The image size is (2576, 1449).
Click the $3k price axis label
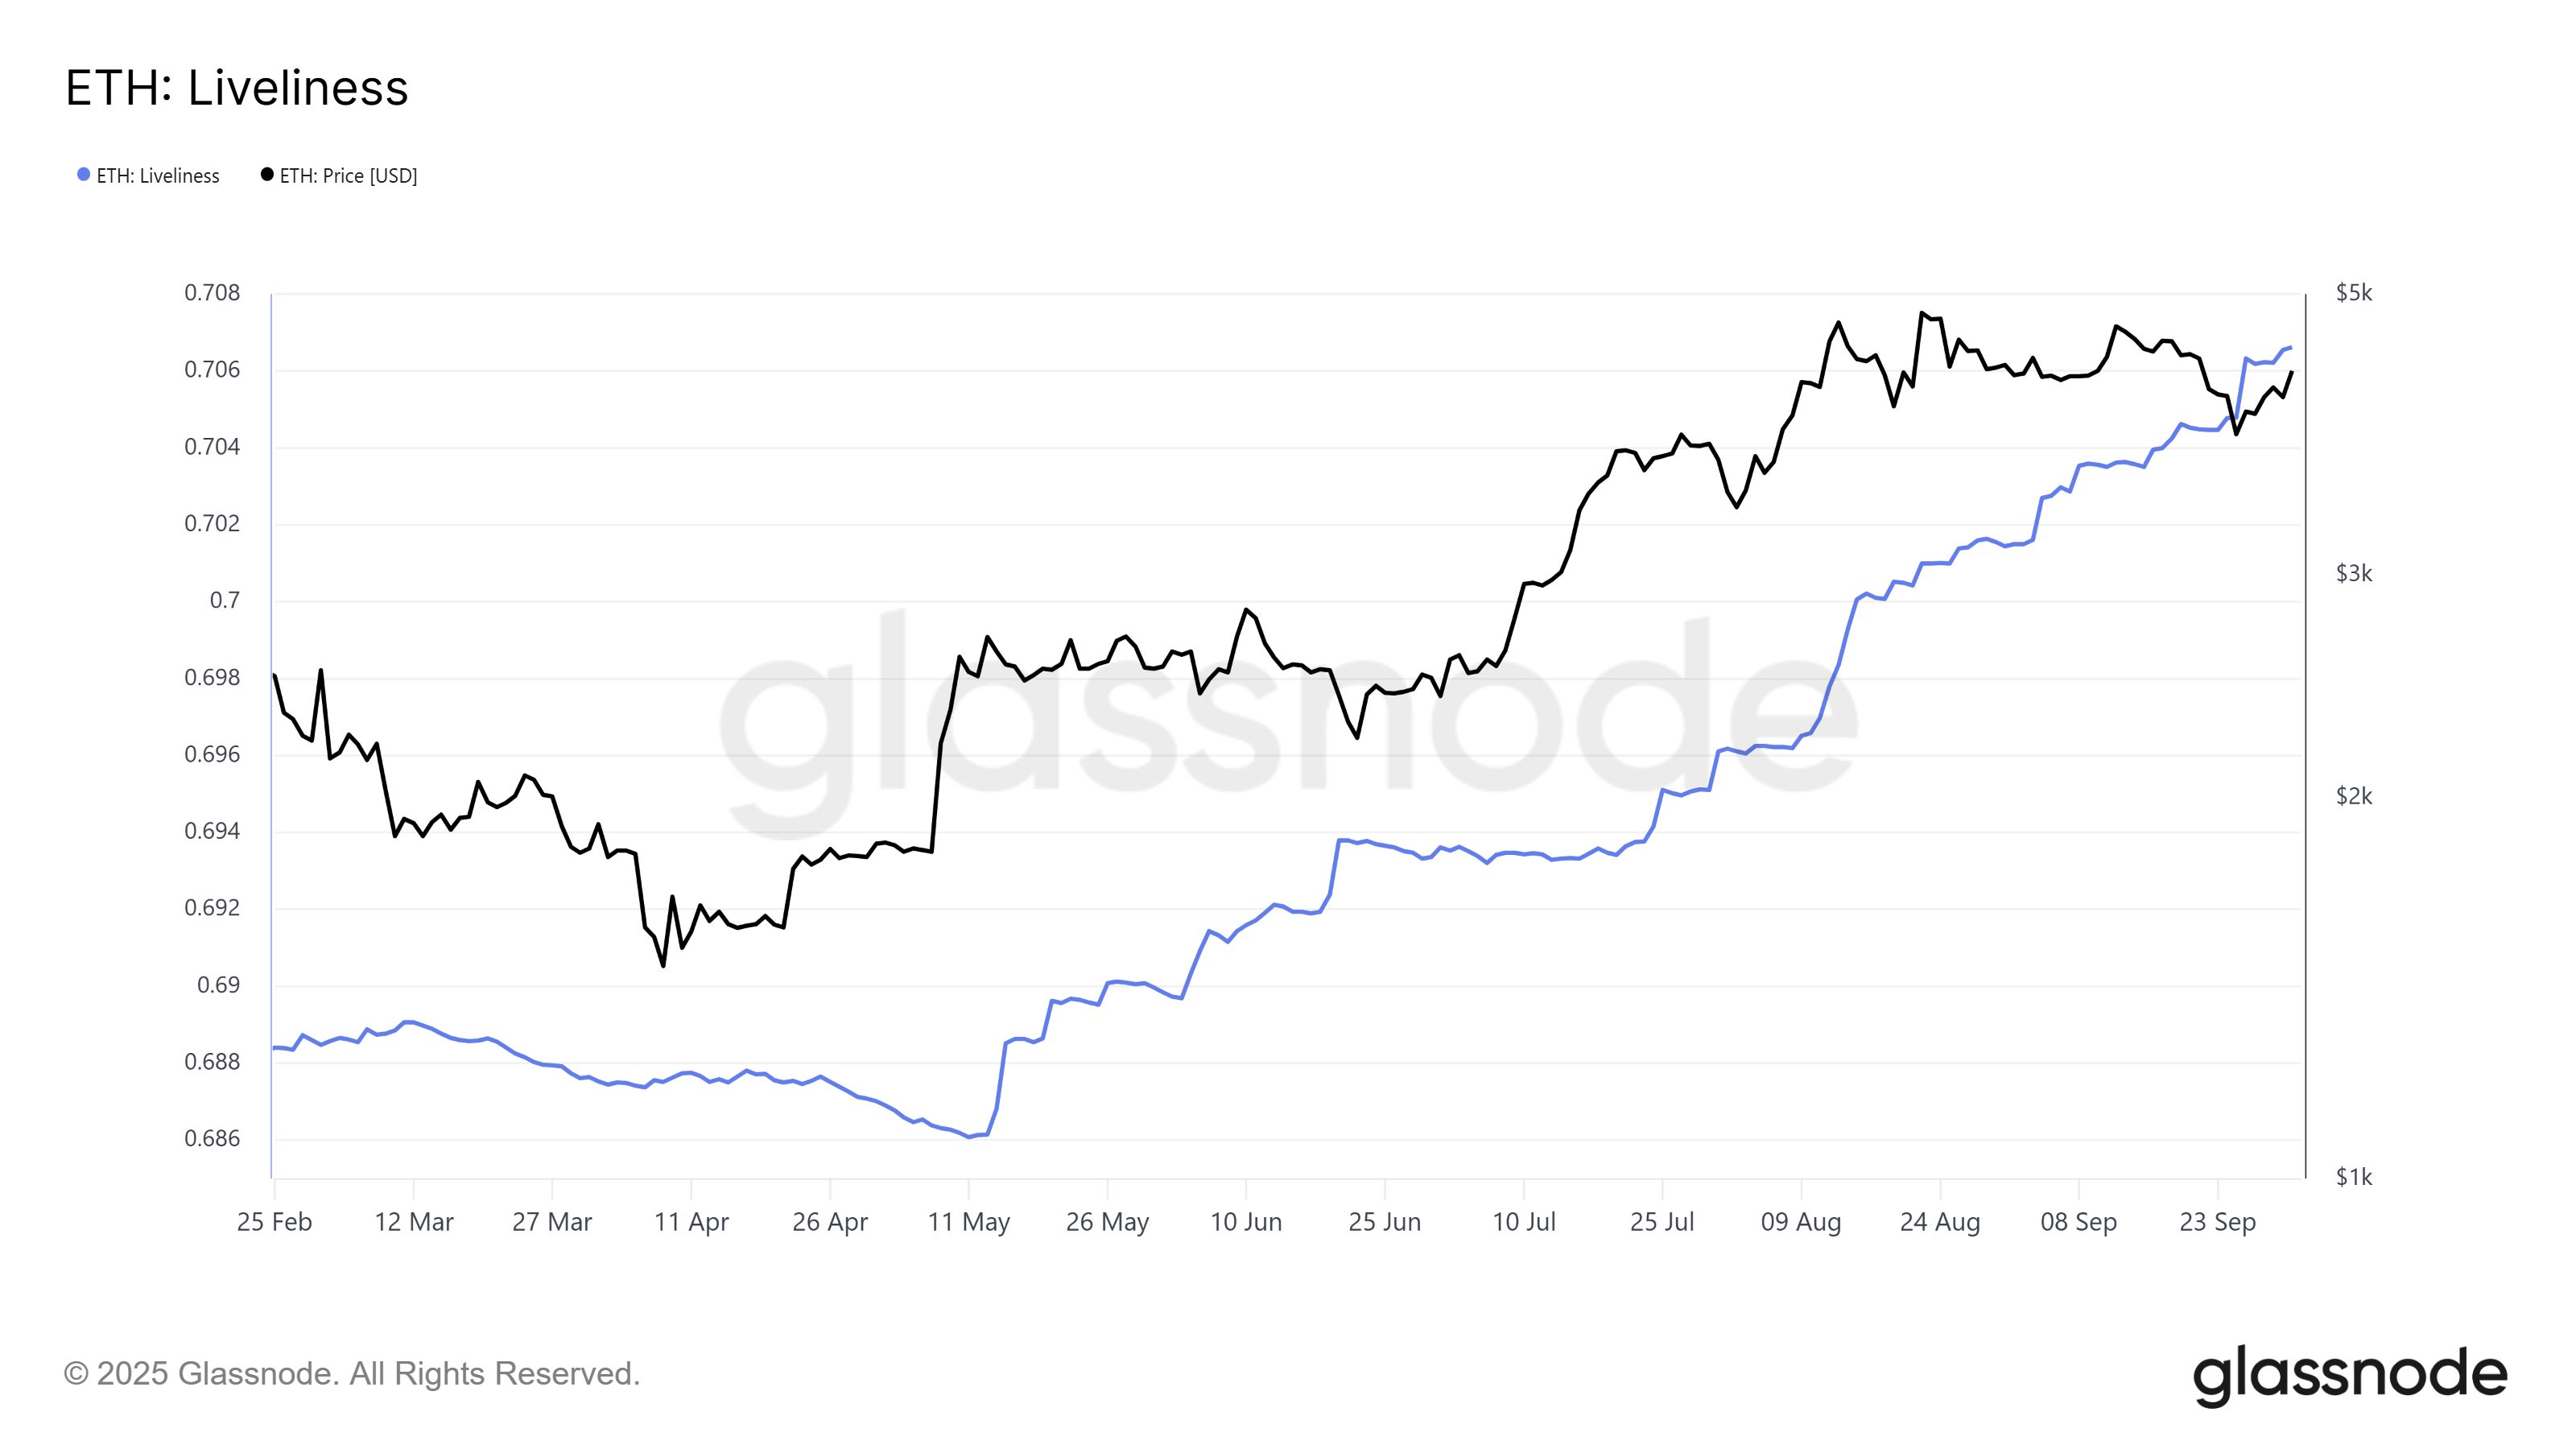(x=2353, y=573)
